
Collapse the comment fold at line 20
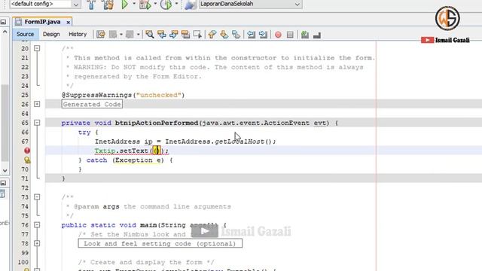point(37,48)
